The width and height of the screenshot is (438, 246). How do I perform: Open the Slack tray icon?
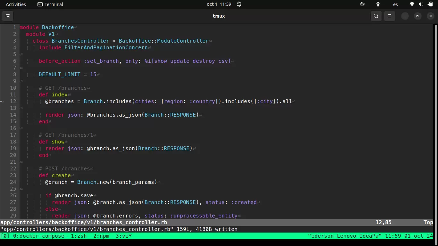(x=362, y=4)
